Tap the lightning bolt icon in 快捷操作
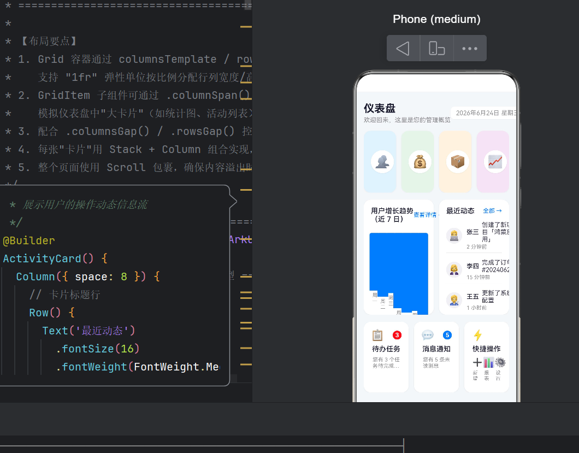This screenshot has height=453, width=579. point(478,335)
